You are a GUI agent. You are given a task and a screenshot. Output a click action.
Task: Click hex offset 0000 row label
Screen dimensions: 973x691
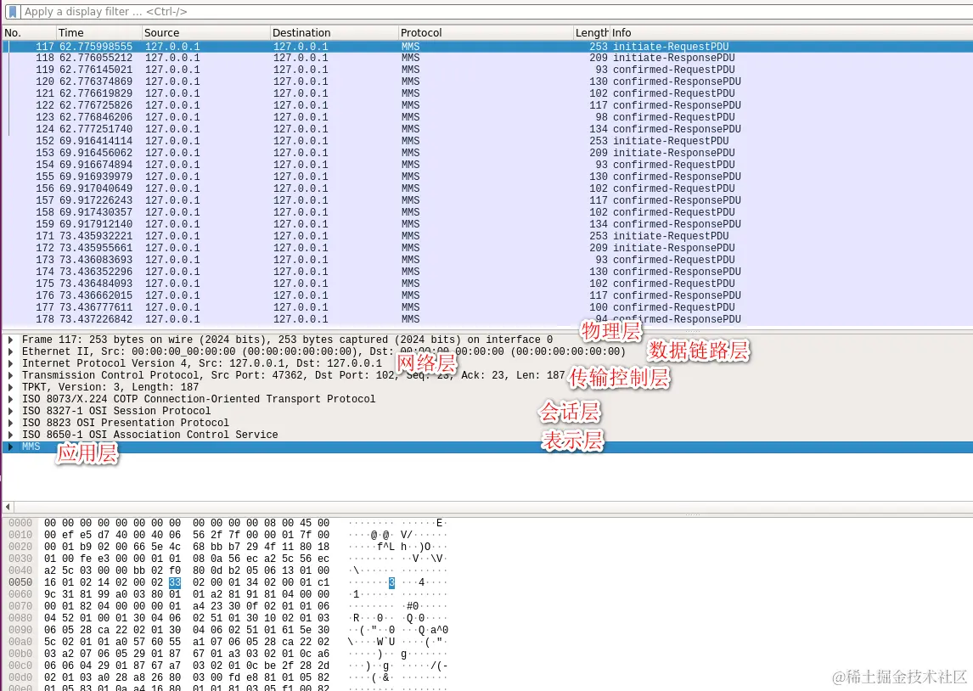[x=20, y=524]
